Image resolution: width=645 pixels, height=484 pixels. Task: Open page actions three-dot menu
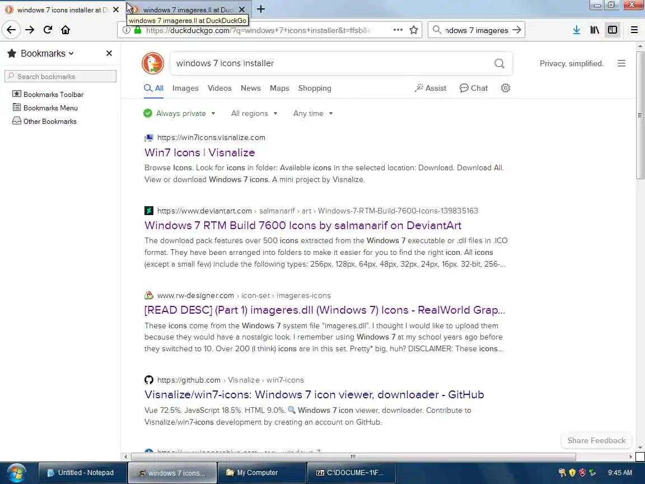coord(398,30)
